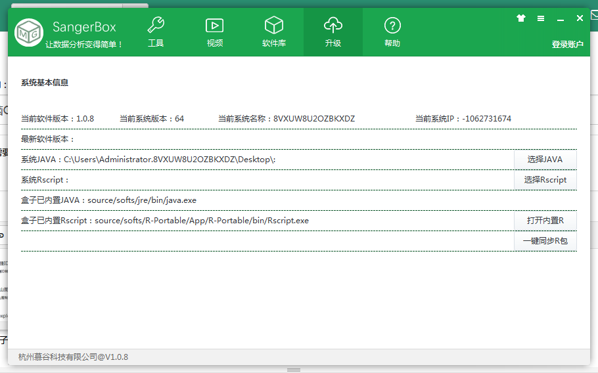Click the 让数据分析变得简单 slogan
Screen dimensions: 598x373
(84, 45)
